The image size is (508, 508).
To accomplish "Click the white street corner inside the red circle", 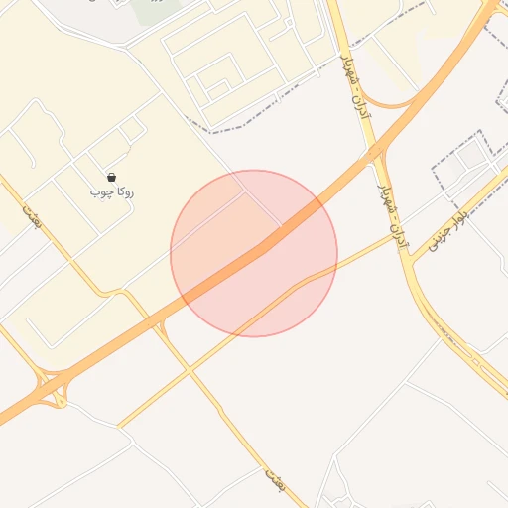I will [x=245, y=191].
